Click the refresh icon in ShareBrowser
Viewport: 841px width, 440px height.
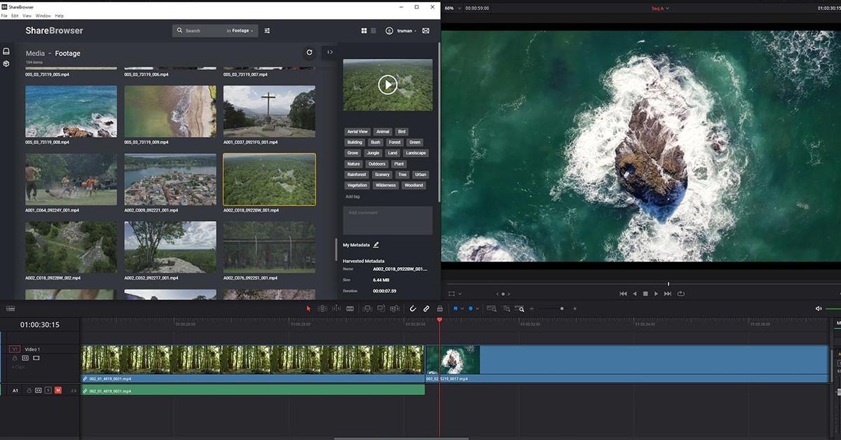tap(309, 52)
